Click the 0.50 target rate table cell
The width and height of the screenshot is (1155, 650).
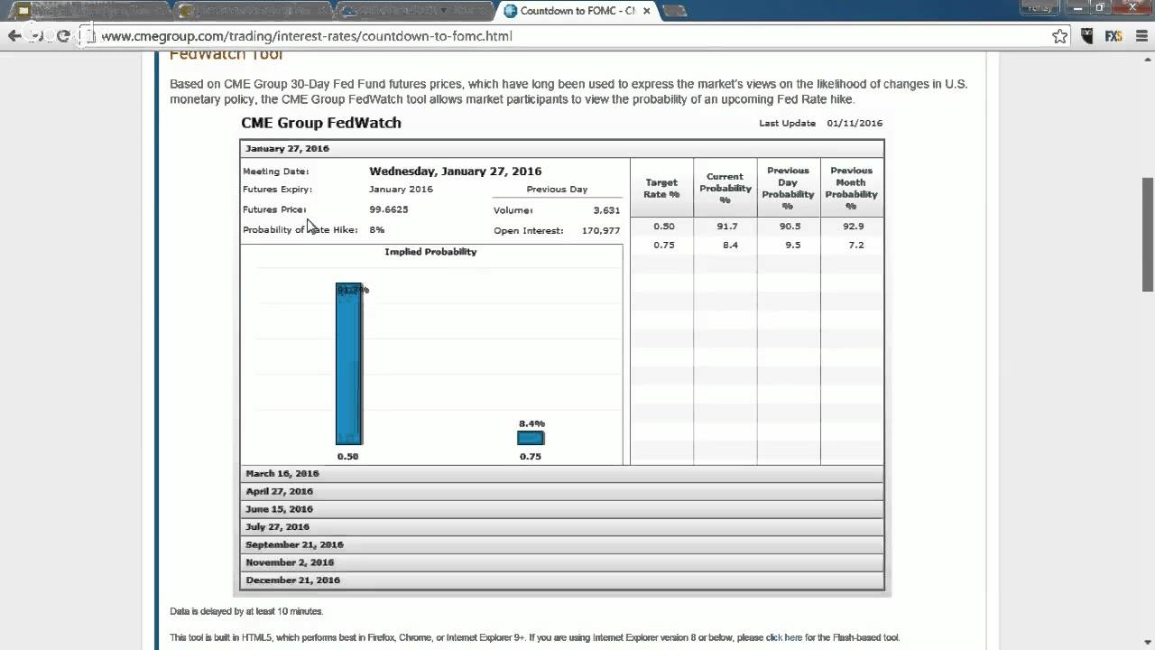pos(663,227)
